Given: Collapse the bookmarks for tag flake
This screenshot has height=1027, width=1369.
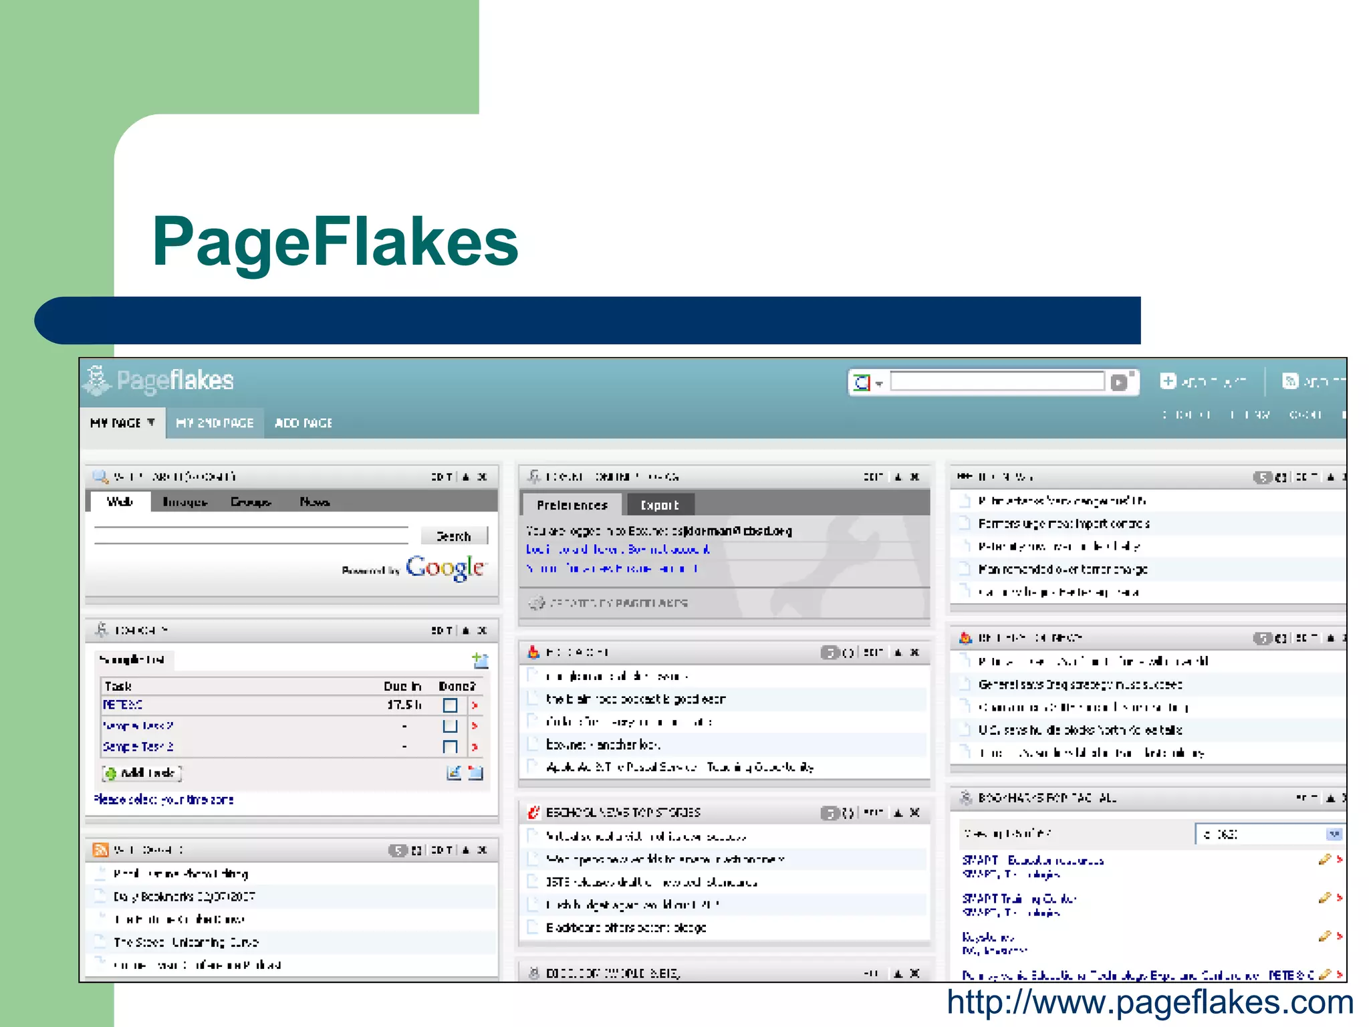Looking at the screenshot, I should pyautogui.click(x=1331, y=798).
